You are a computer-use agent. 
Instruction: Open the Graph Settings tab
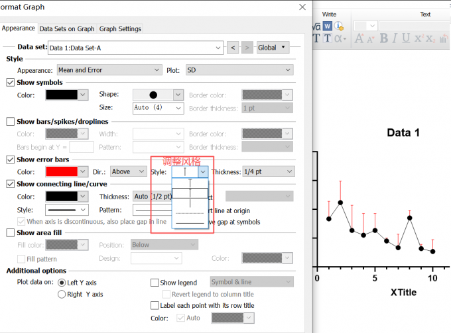pos(120,28)
